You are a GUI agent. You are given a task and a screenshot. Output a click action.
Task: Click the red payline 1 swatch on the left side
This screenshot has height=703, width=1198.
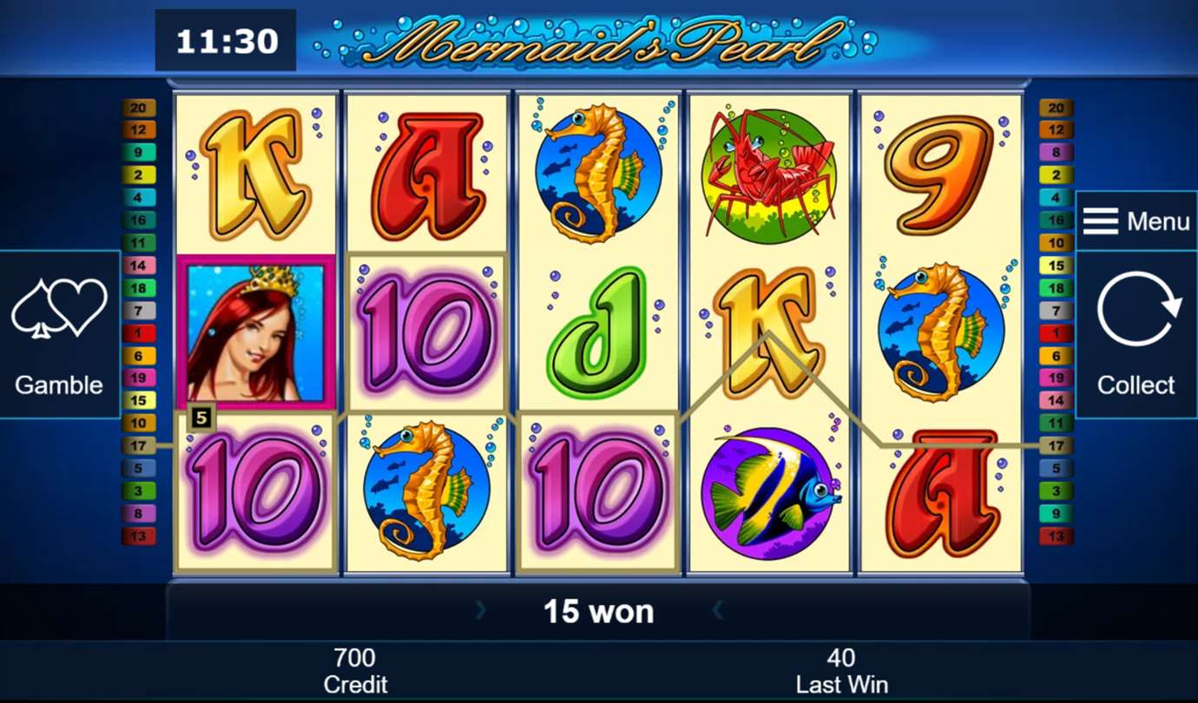pos(139,333)
